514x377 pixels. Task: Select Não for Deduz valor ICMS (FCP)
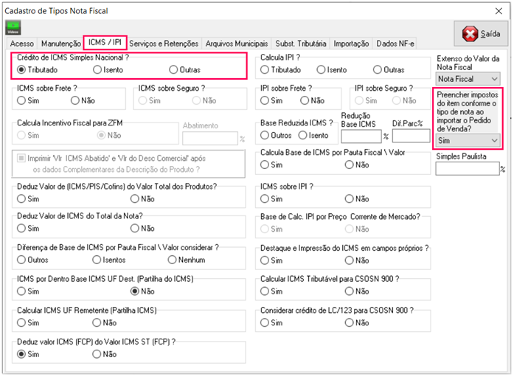(x=97, y=355)
